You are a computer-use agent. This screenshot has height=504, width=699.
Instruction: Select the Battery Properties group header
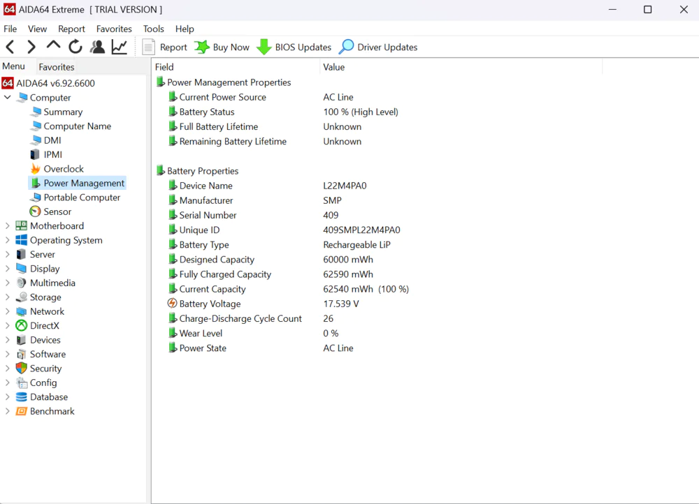(x=198, y=171)
